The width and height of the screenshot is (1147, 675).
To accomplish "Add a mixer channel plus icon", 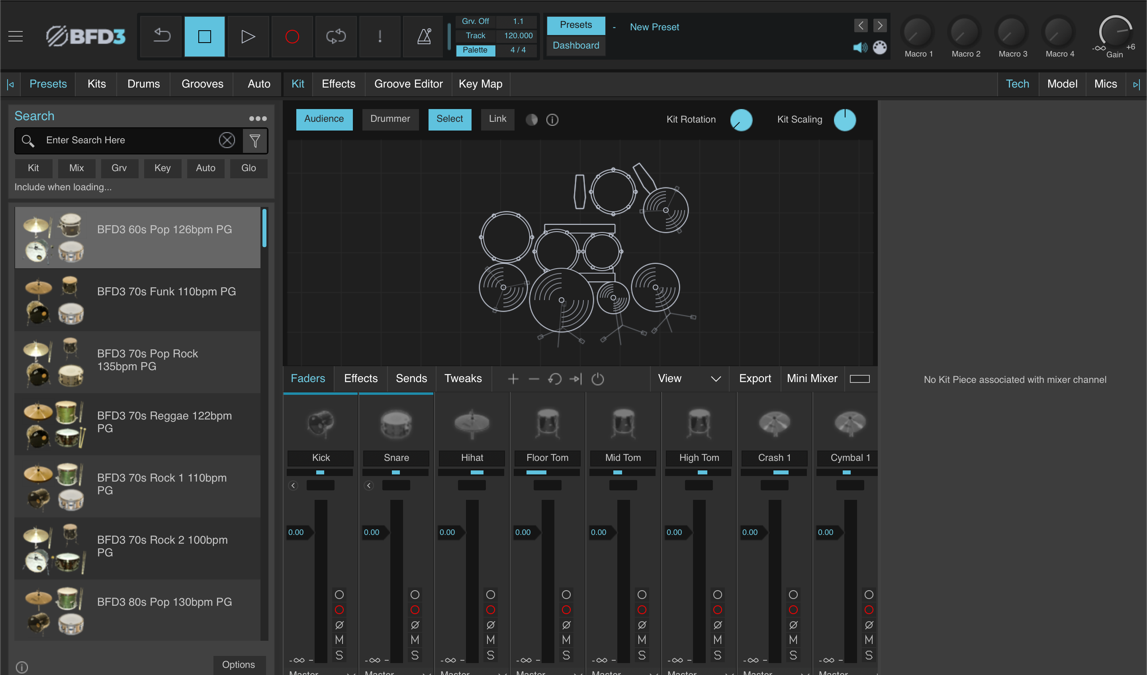I will (513, 379).
